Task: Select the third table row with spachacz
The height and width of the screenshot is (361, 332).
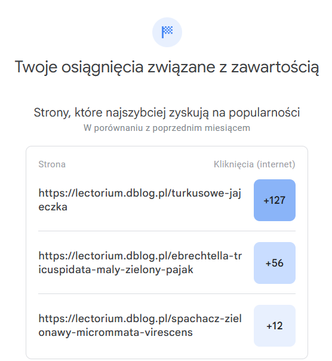Action: click(x=167, y=326)
